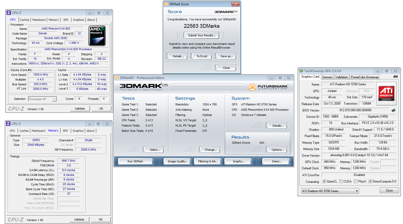Click the To Excel button
The image size is (403, 224).
(202, 56)
